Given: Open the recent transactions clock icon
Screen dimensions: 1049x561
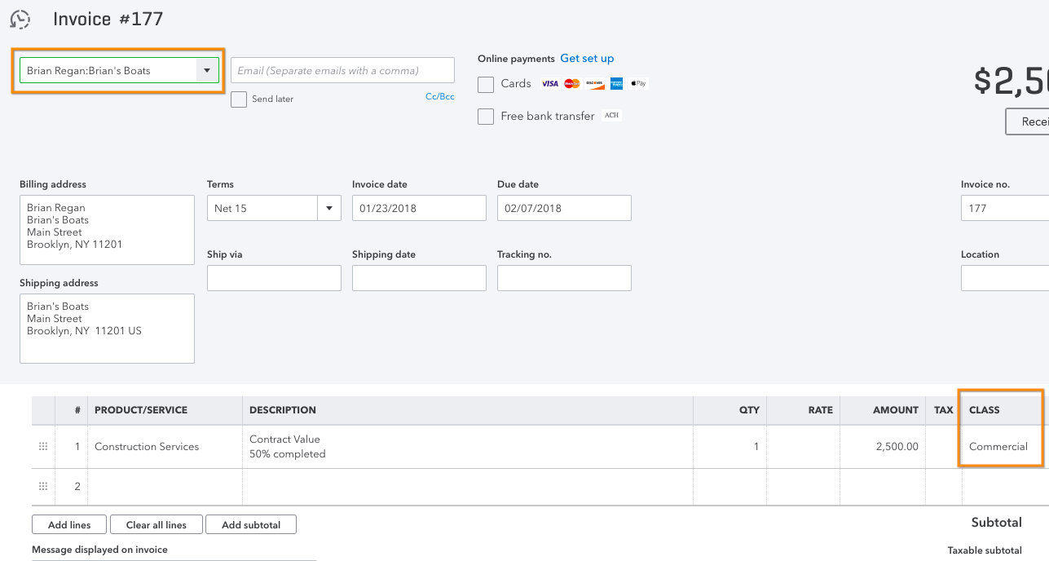Looking at the screenshot, I should [x=20, y=19].
